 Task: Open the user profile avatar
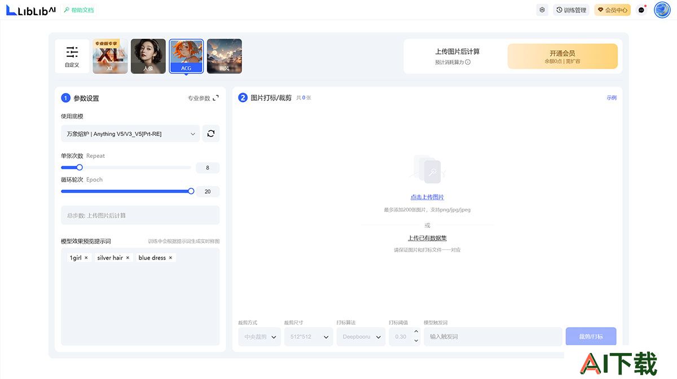pyautogui.click(x=662, y=10)
